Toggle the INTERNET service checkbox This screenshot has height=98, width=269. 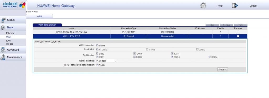click(97, 49)
